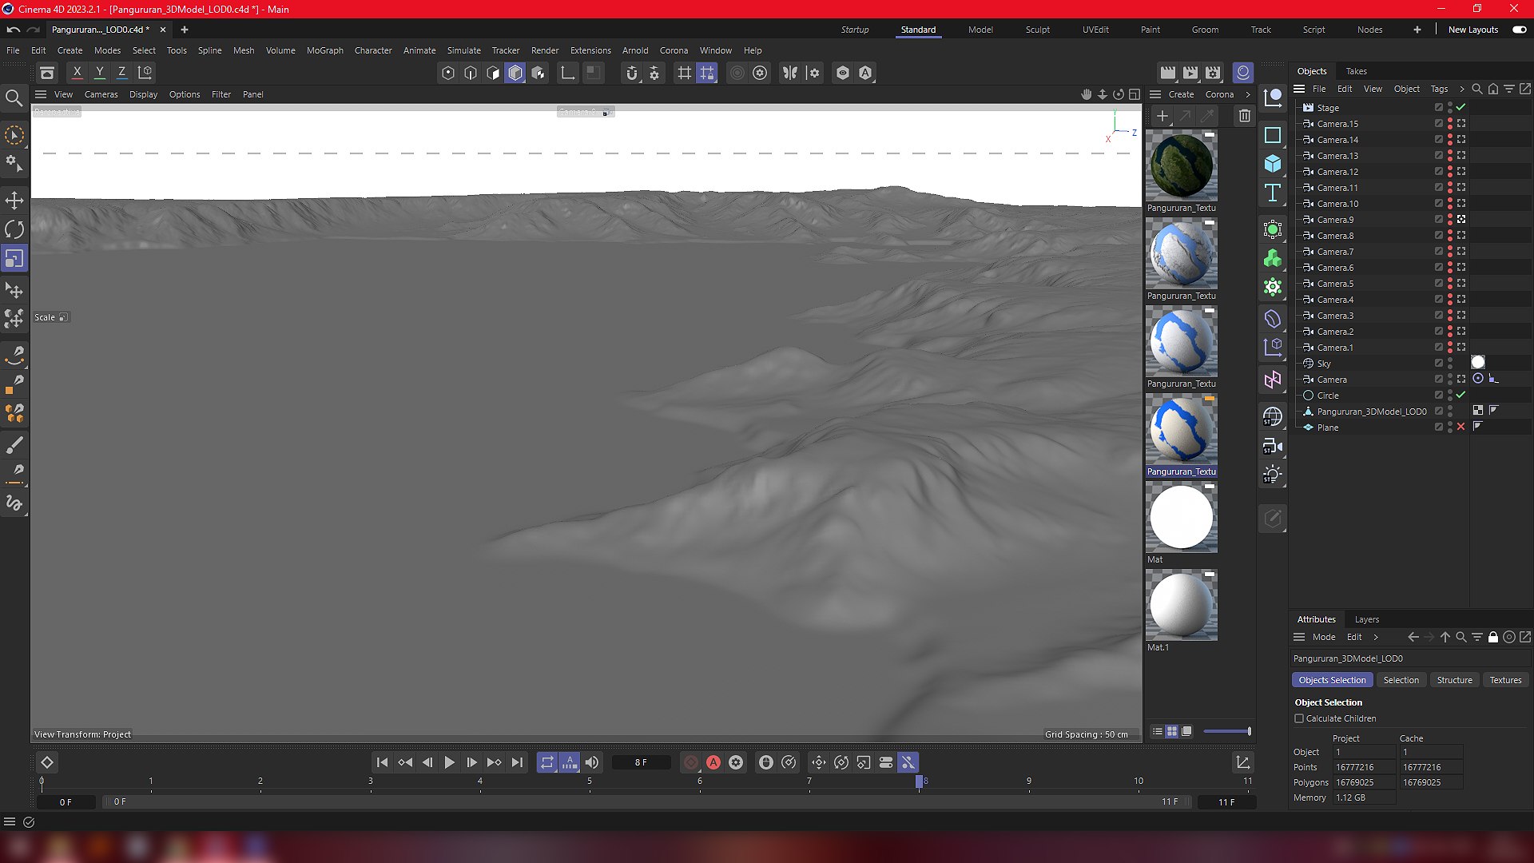Click the Record Active Objects button
This screenshot has height=863, width=1534.
[x=691, y=762]
